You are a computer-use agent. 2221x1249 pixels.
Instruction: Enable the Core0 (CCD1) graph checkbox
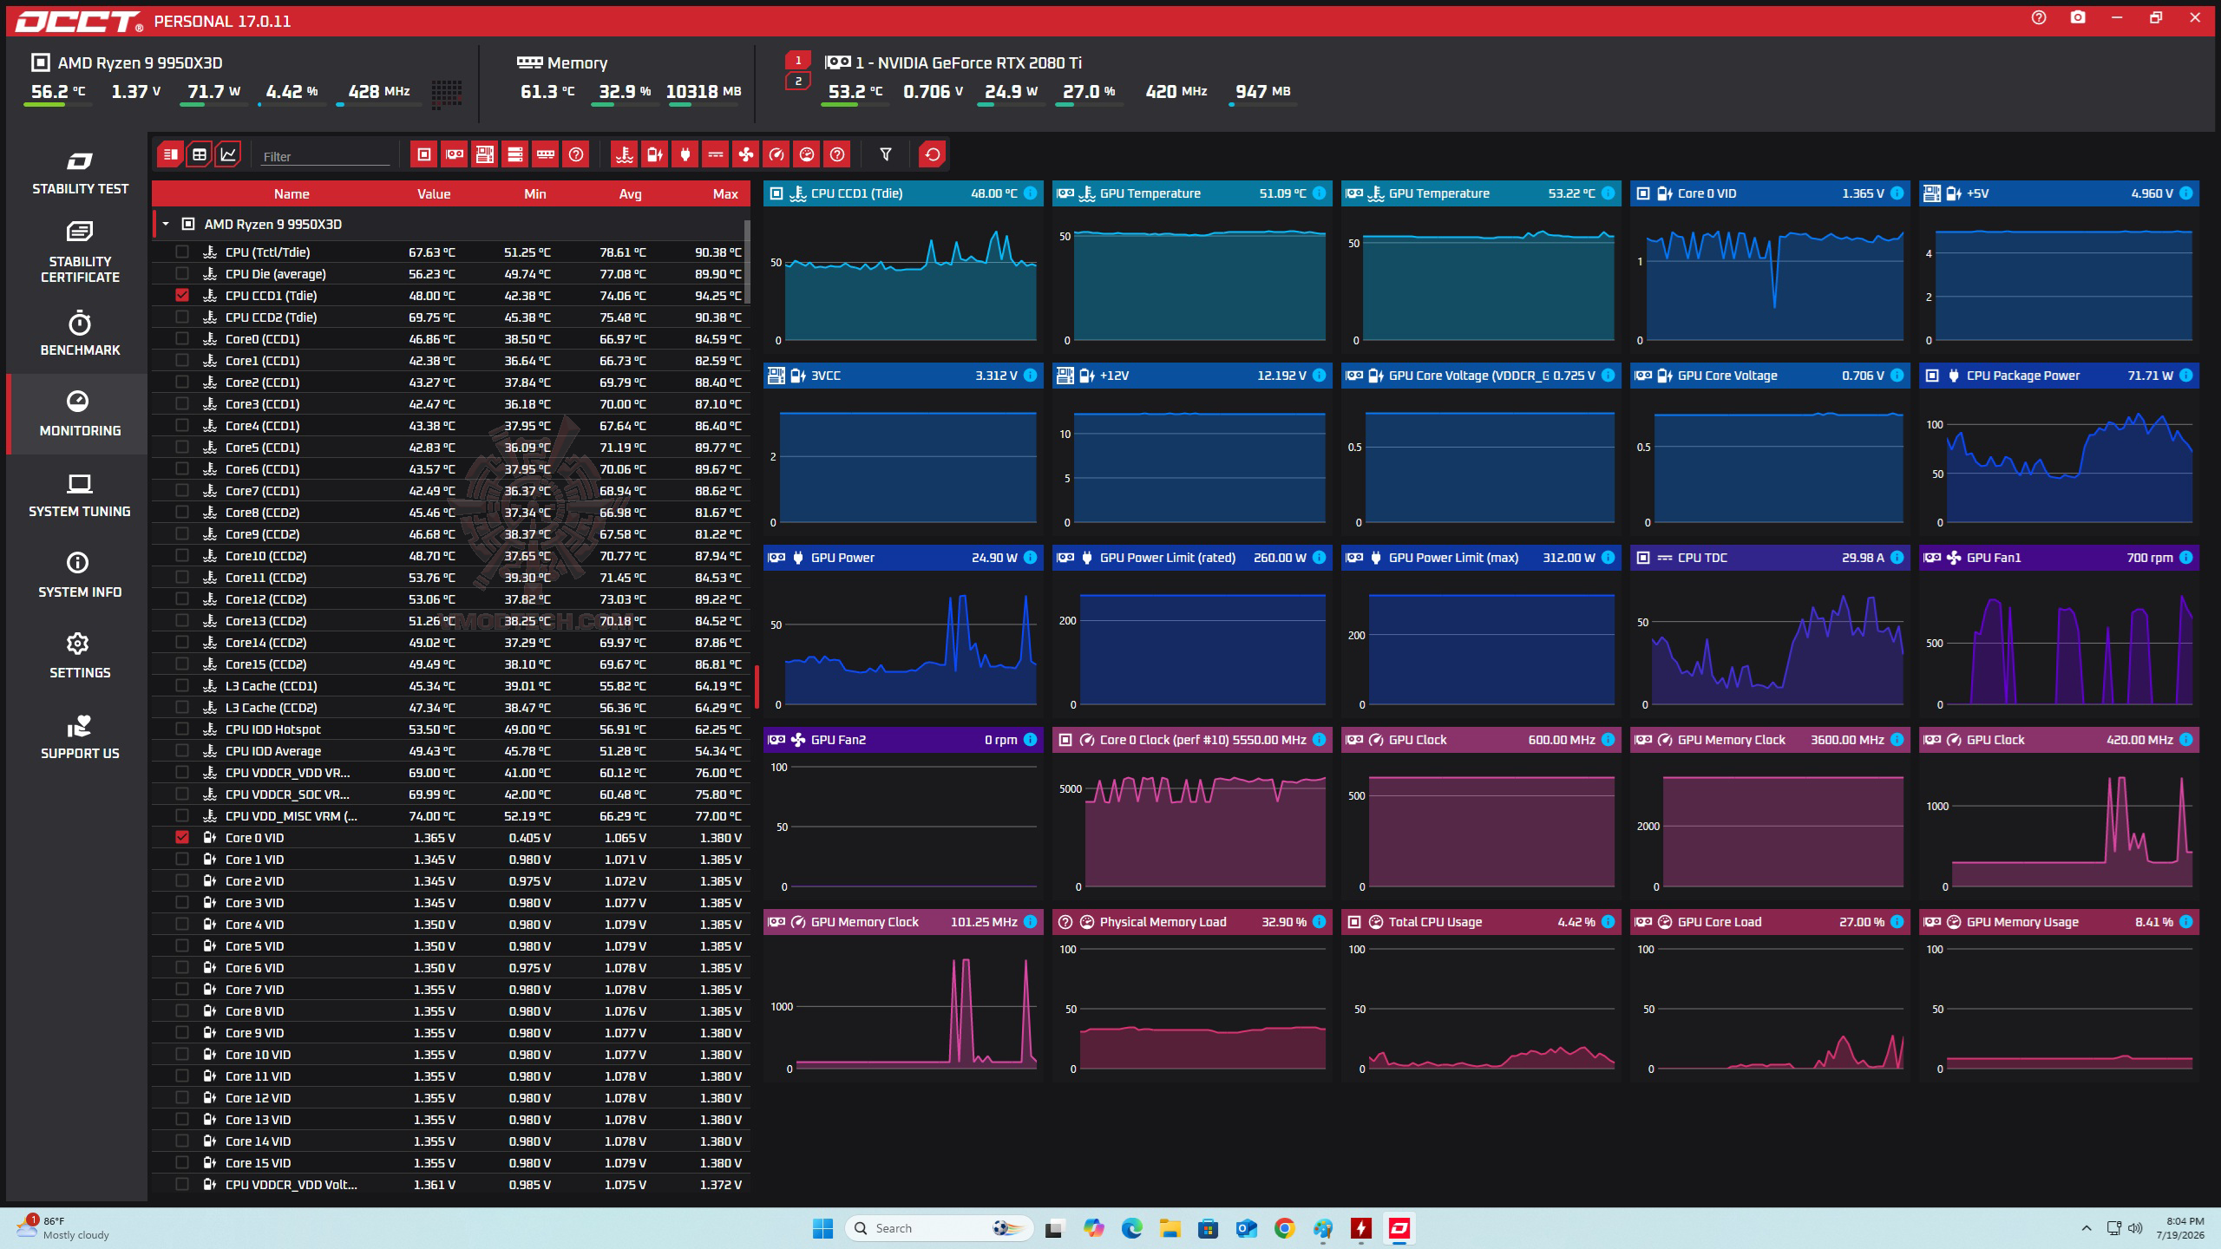(182, 338)
